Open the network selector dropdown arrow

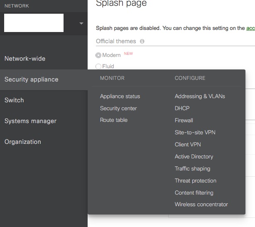81,23
